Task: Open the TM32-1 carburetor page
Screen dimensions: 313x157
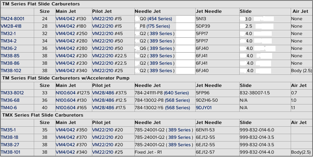Action: [8, 34]
